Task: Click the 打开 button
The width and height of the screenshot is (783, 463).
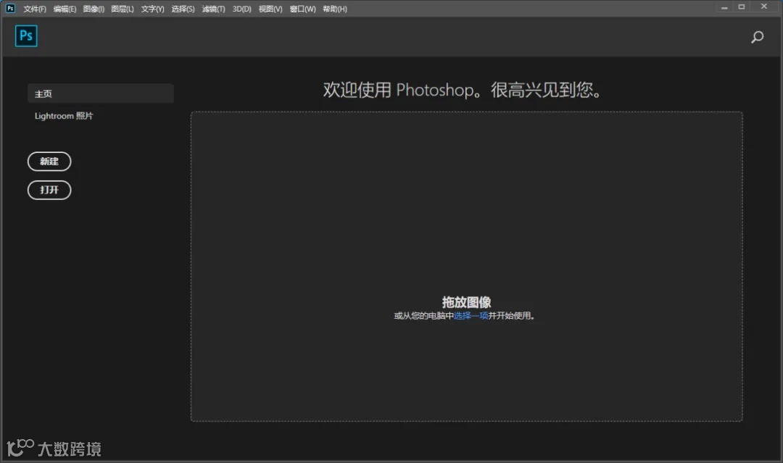Action: tap(49, 190)
